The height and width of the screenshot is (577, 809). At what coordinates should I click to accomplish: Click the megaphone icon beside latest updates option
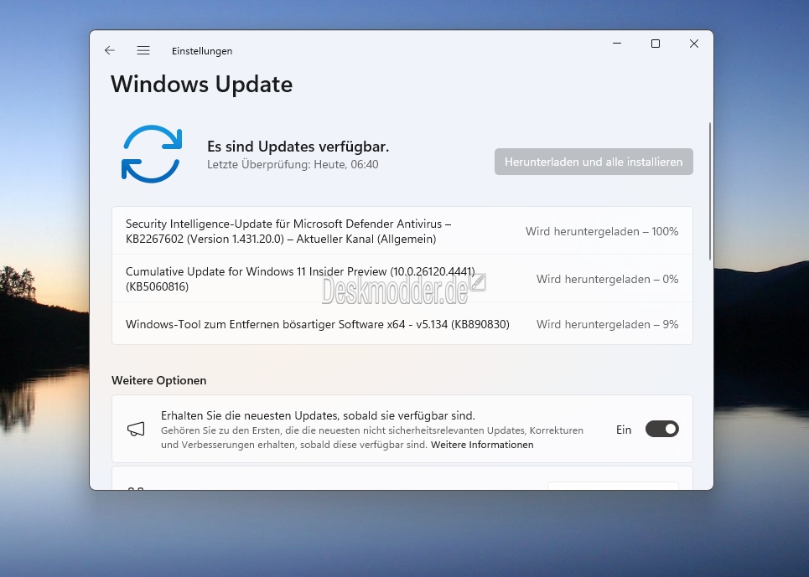click(136, 429)
